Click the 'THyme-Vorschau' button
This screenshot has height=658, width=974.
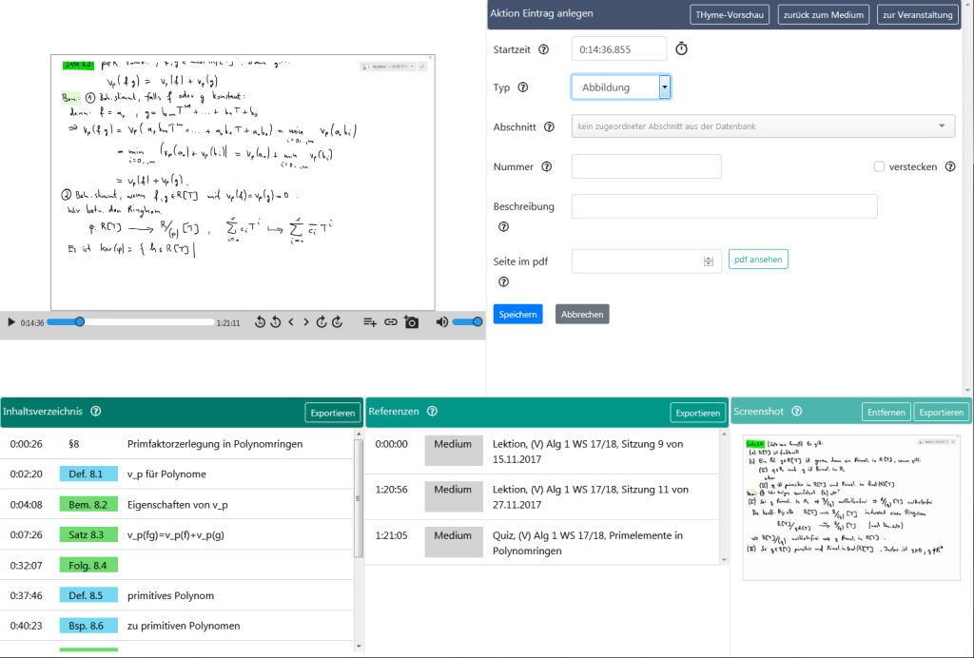point(730,14)
